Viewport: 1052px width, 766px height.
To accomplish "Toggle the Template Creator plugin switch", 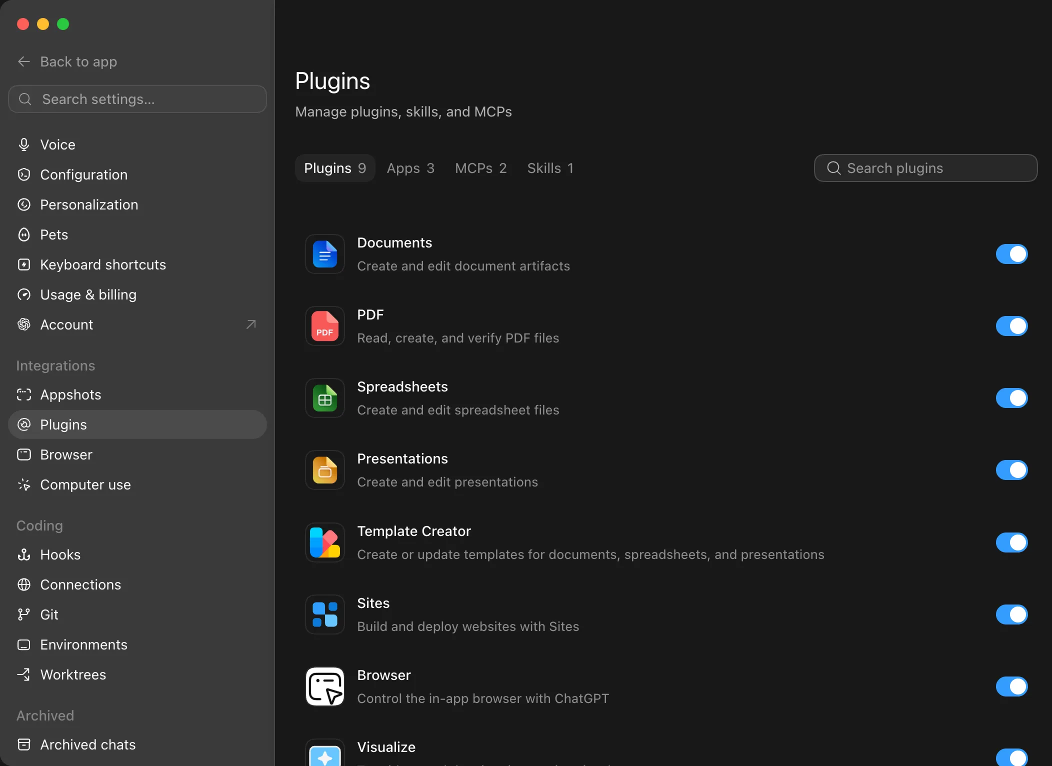I will click(1011, 542).
